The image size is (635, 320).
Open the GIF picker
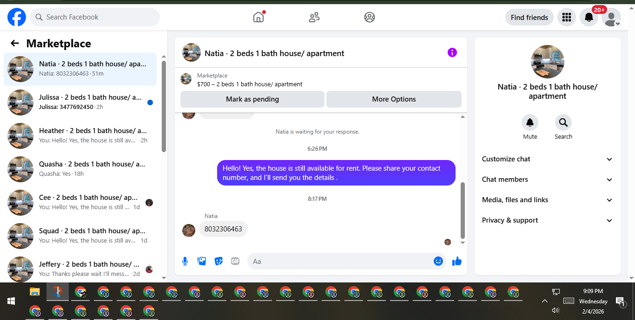[x=235, y=261]
